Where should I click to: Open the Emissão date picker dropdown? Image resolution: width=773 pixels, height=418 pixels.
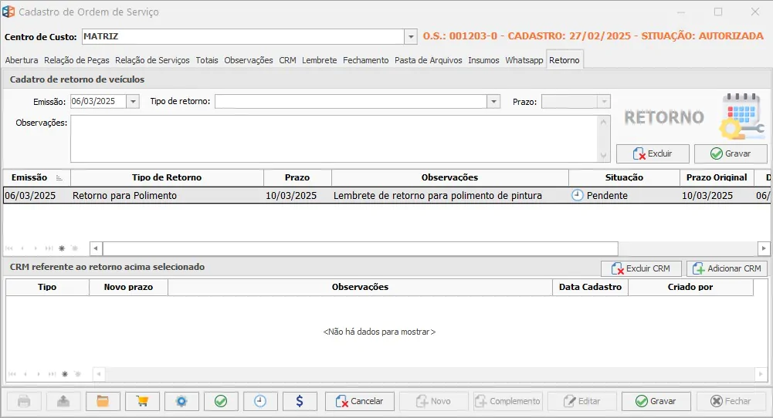coord(133,101)
